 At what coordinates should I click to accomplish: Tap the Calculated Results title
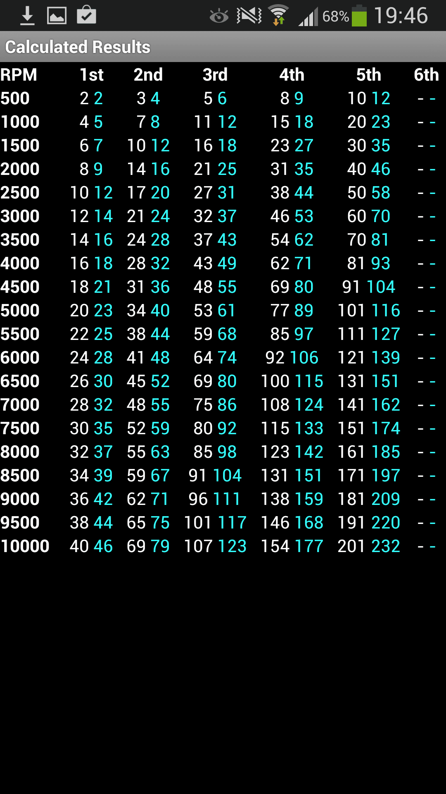click(x=78, y=47)
